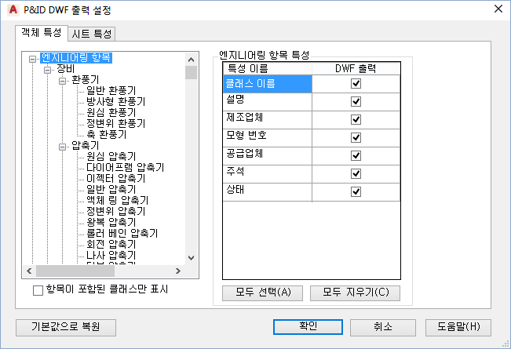511x349 pixels.
Task: Click the 모두 지우기(C) button
Action: [356, 293]
